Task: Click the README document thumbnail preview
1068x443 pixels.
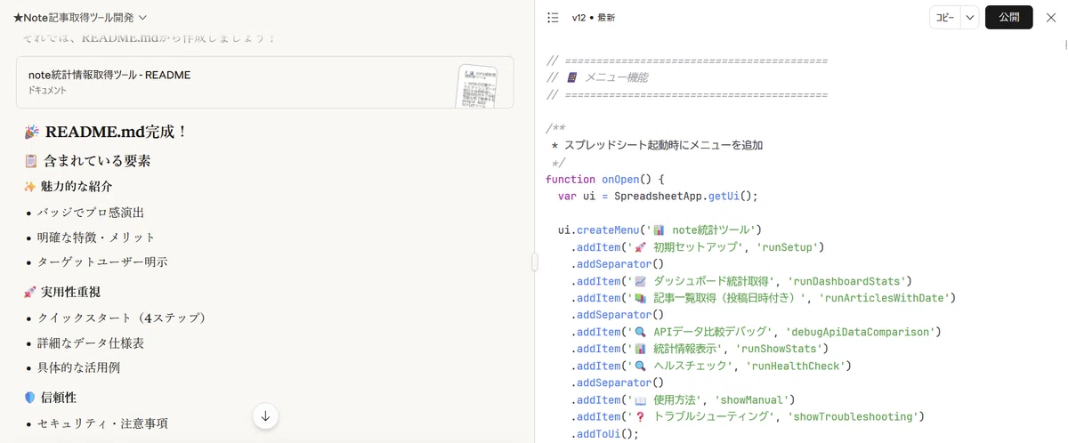Action: click(476, 86)
